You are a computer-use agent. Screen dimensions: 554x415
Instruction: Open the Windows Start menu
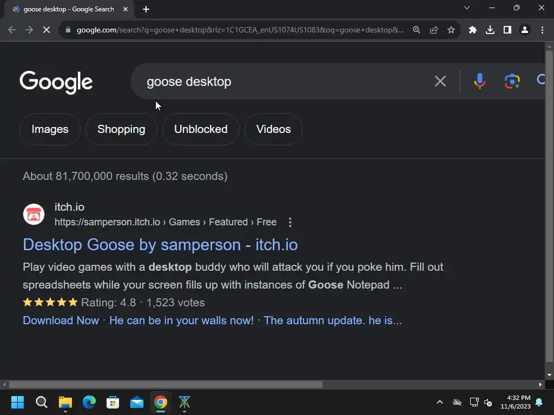click(17, 402)
